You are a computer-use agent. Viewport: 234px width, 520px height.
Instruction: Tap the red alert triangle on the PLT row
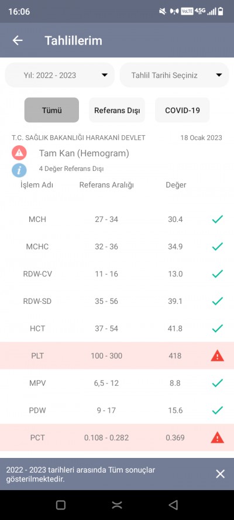click(x=217, y=356)
